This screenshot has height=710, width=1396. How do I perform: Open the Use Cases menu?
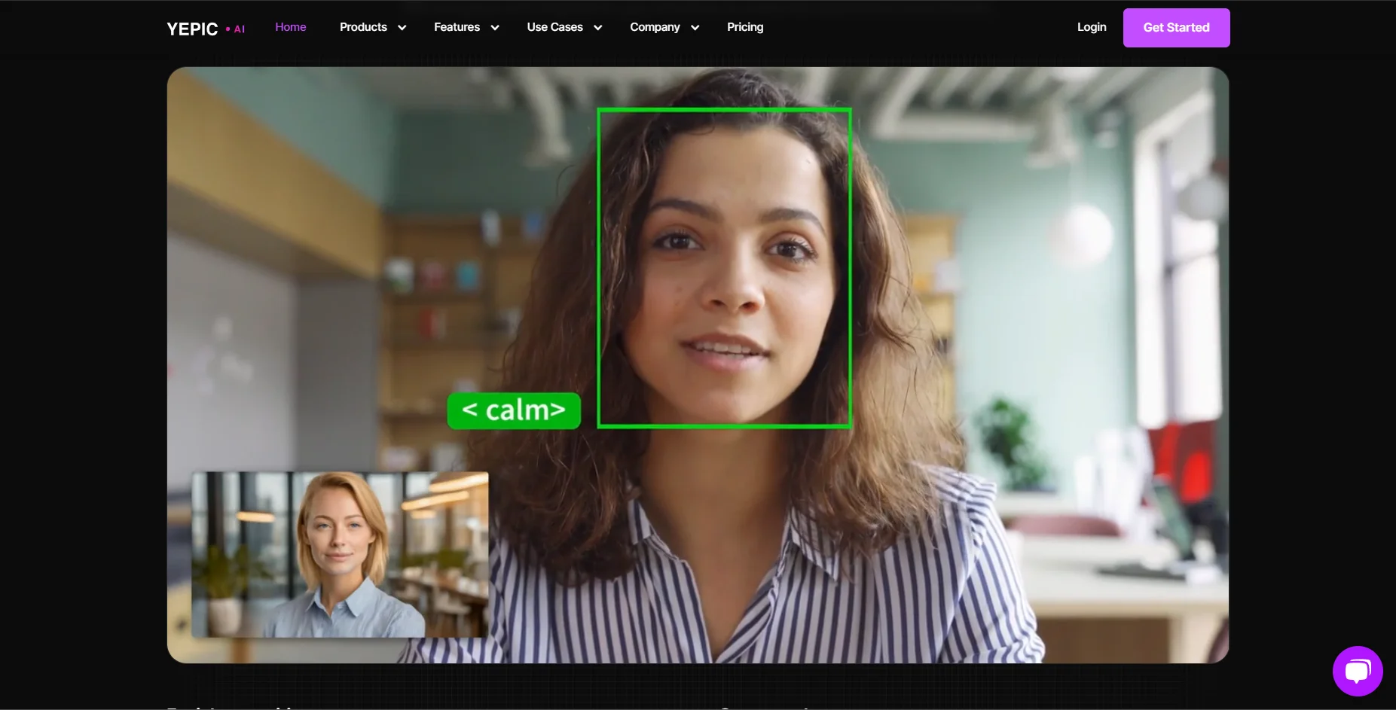point(554,27)
